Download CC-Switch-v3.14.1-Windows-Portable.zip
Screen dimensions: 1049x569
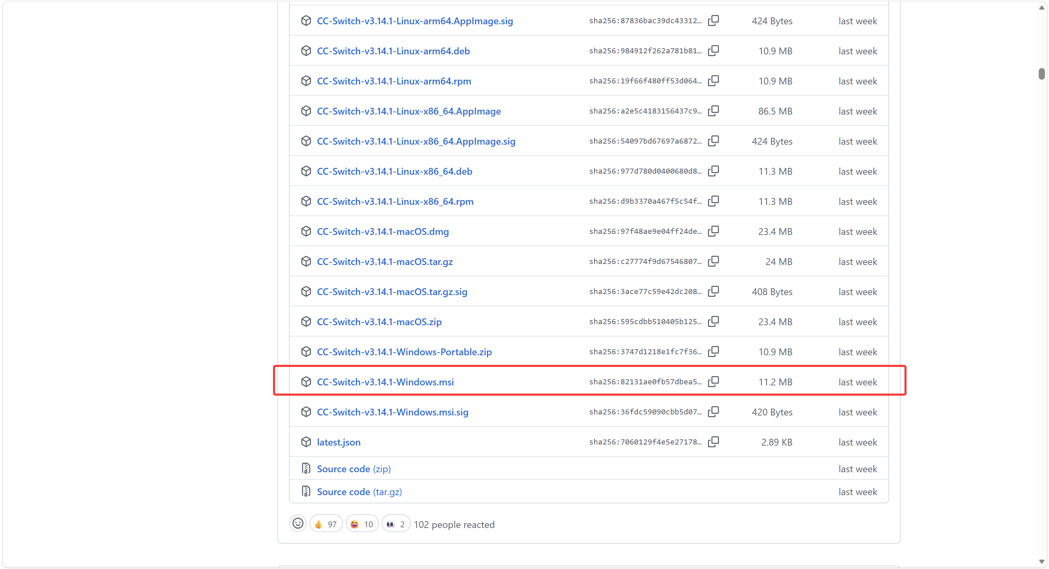click(404, 352)
